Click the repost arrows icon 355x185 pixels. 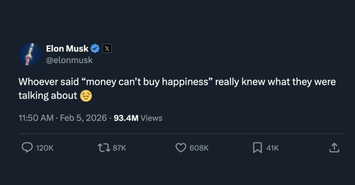(x=103, y=148)
